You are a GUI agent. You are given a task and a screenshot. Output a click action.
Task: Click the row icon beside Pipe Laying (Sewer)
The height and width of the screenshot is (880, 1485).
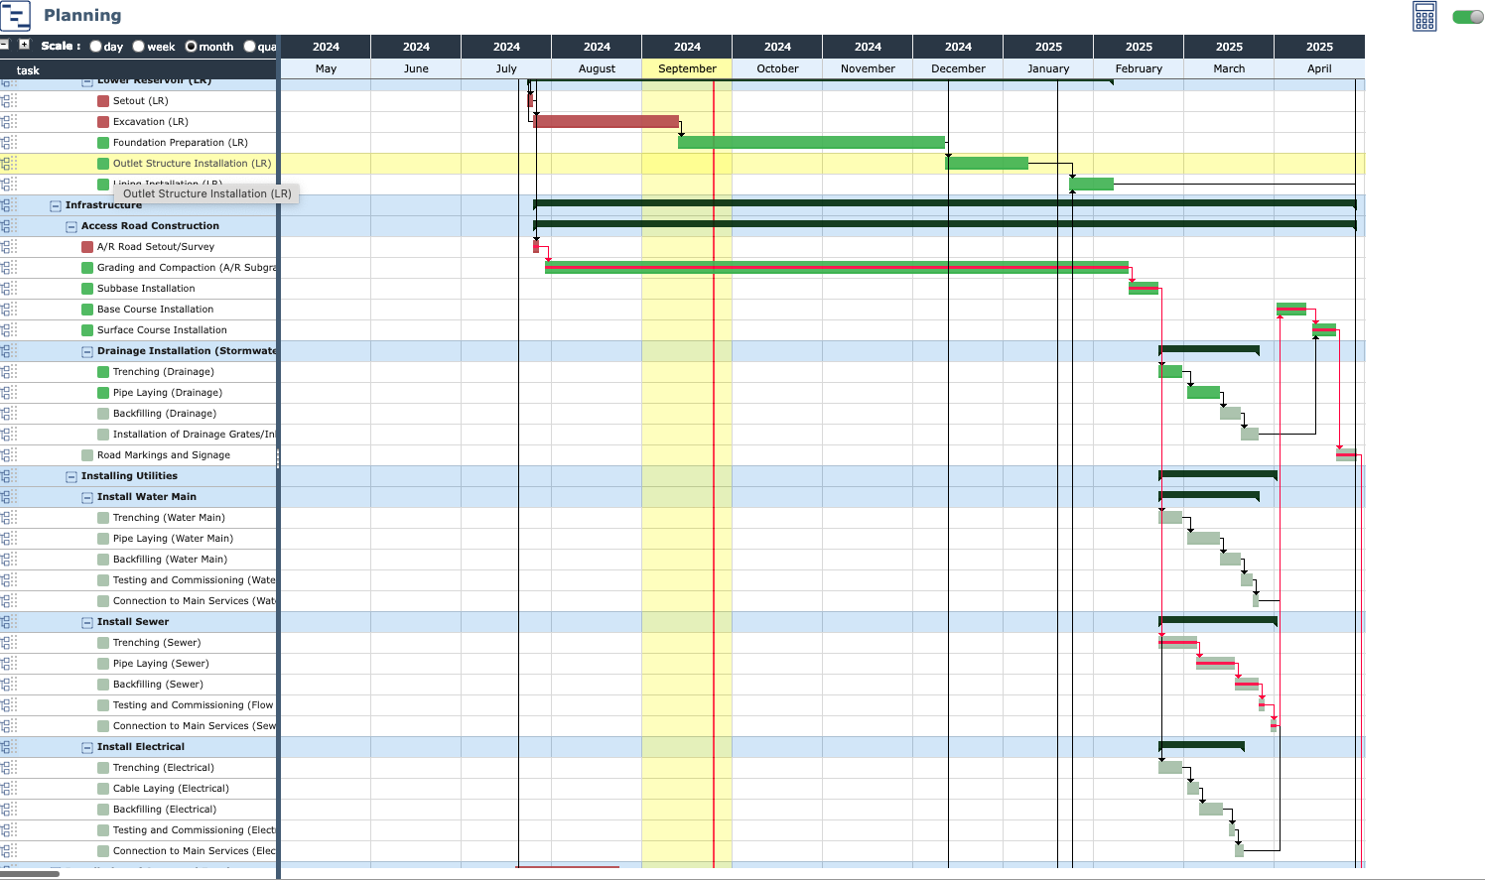(x=9, y=664)
